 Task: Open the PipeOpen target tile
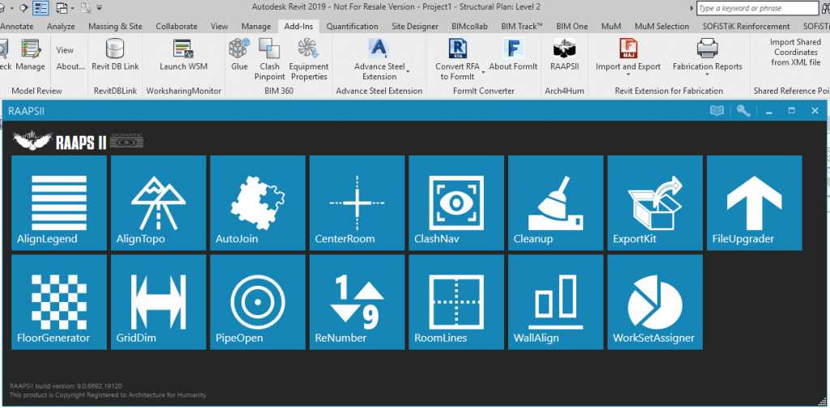(x=258, y=302)
